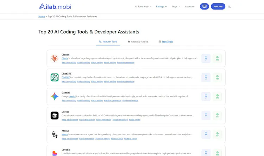Toggle dark mode moon icon
Screen dimensions: 264x156
point(230,7)
